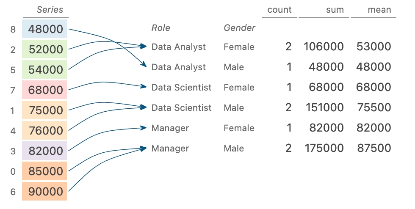Click the 75000 Series cell
415x209 pixels.
point(46,110)
